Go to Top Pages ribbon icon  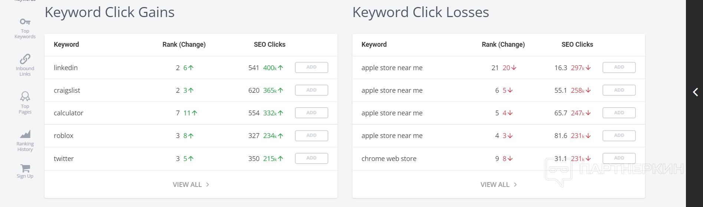pyautogui.click(x=25, y=96)
